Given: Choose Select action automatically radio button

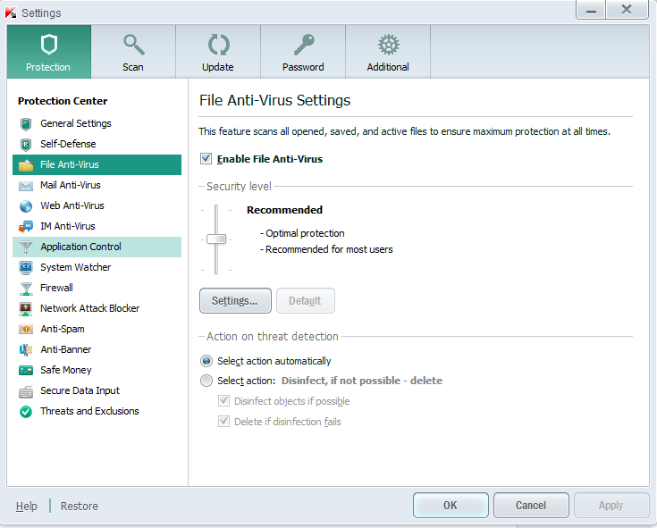Looking at the screenshot, I should click(x=206, y=361).
